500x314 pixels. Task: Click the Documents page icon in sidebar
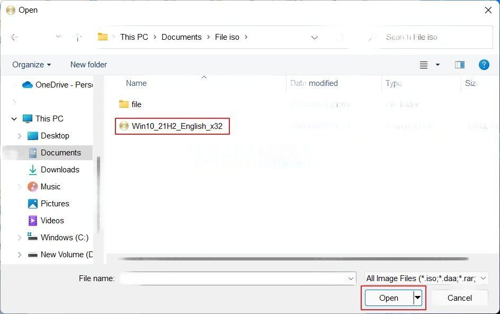coord(32,153)
